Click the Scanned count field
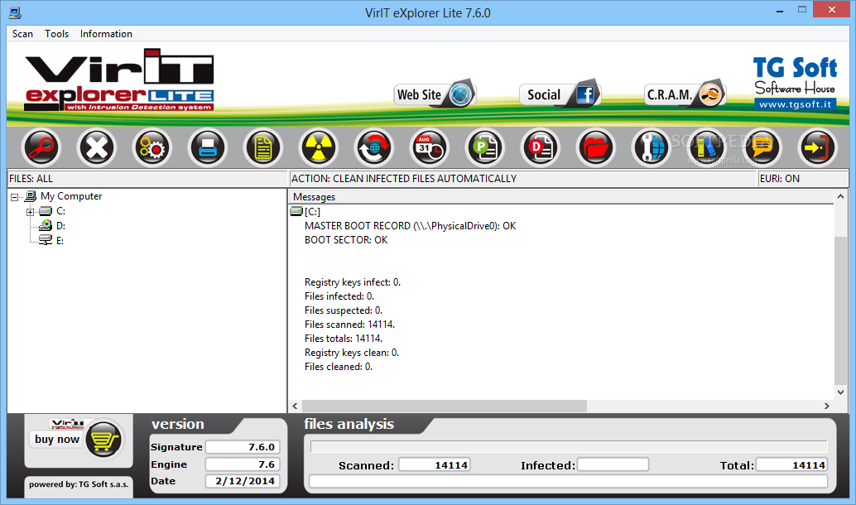This screenshot has height=505, width=856. click(434, 464)
